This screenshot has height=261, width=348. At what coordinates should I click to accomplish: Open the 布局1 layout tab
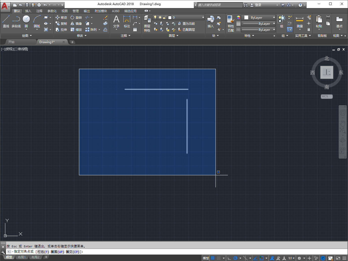[22, 257]
